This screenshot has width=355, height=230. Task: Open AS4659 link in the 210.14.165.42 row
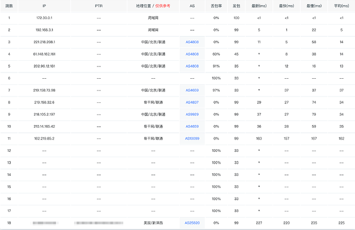[x=192, y=126]
